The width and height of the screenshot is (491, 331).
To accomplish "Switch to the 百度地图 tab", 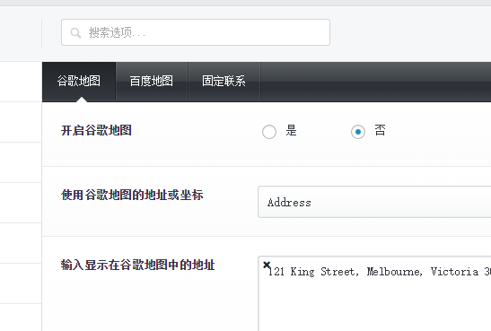I will pos(152,81).
